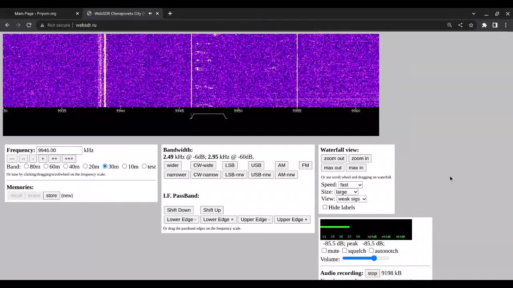Select the 80m band

(26, 166)
